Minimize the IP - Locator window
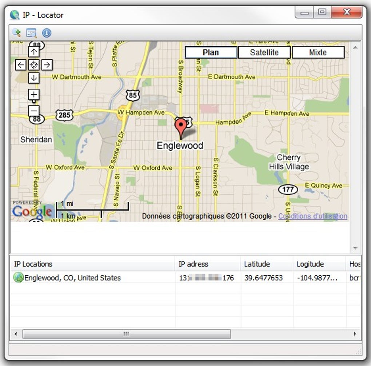Viewport: 371px width, 366px height. click(x=304, y=12)
